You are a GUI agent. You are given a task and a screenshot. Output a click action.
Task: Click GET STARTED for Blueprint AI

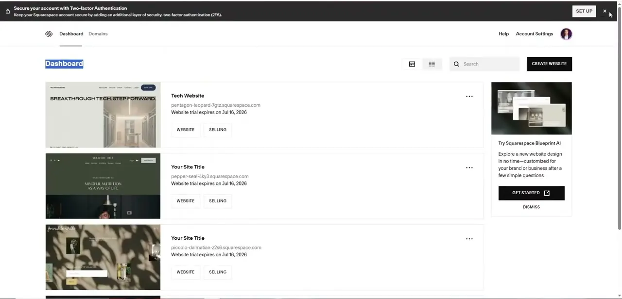531,193
